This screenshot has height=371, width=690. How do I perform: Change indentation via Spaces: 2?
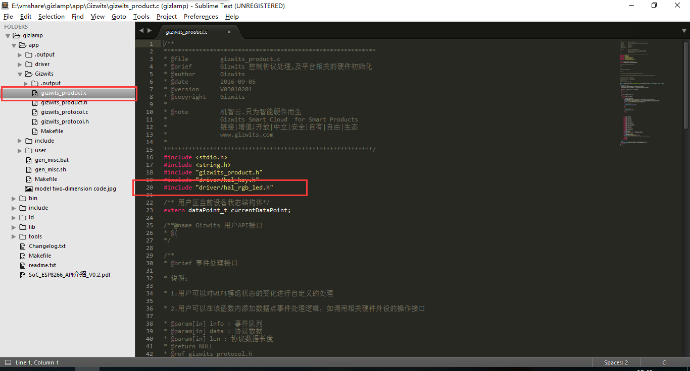click(616, 362)
